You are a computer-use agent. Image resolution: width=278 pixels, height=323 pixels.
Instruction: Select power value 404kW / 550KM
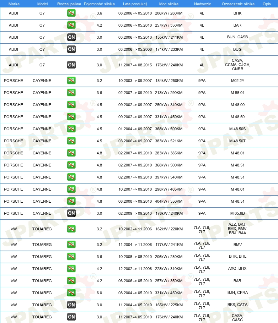[169, 201]
